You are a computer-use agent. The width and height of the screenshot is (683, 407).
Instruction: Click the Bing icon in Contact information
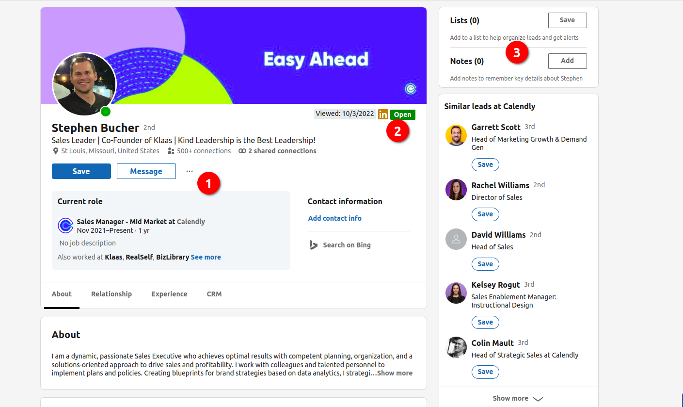coord(314,245)
